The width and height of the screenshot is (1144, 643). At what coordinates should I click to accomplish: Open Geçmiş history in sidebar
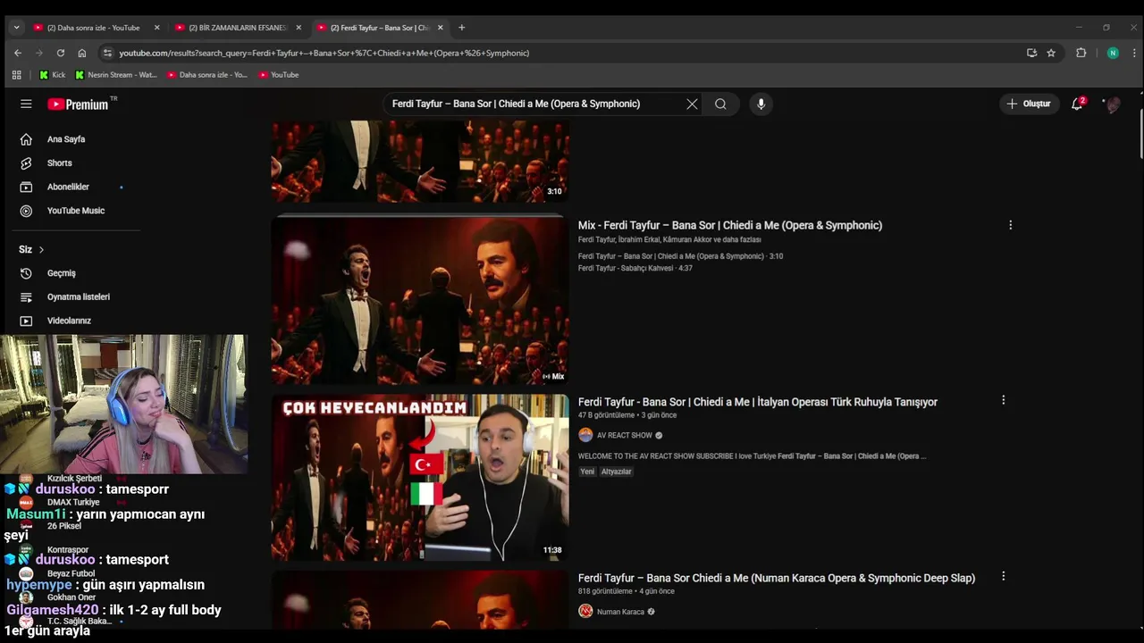click(61, 273)
